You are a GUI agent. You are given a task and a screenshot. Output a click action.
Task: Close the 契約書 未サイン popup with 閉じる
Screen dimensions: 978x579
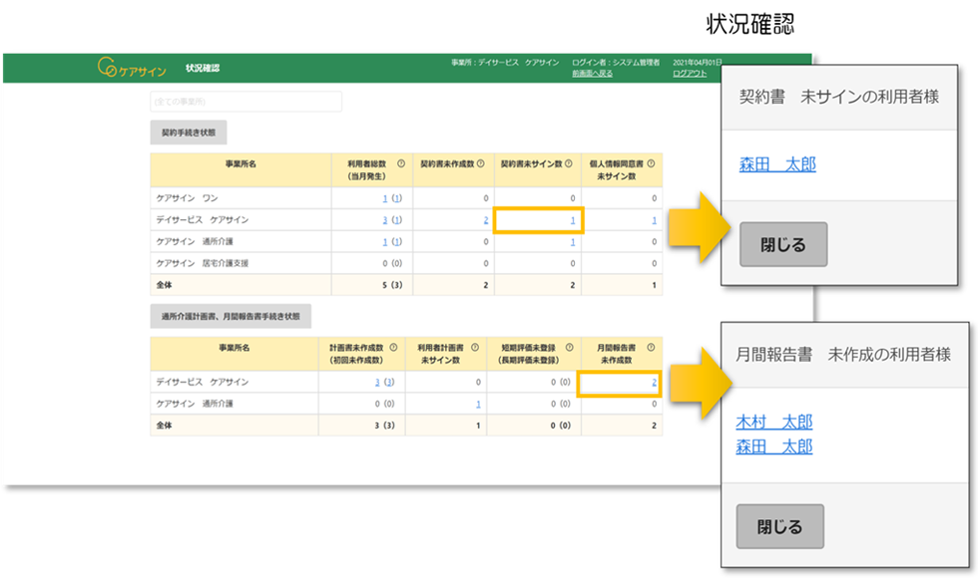click(783, 244)
